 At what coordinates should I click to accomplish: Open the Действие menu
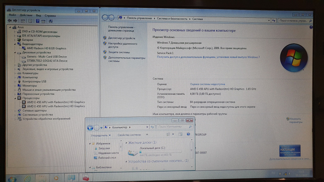coord(26,15)
